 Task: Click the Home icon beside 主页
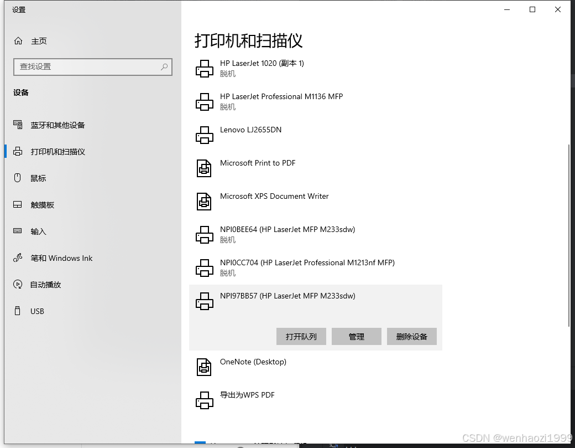coord(18,41)
